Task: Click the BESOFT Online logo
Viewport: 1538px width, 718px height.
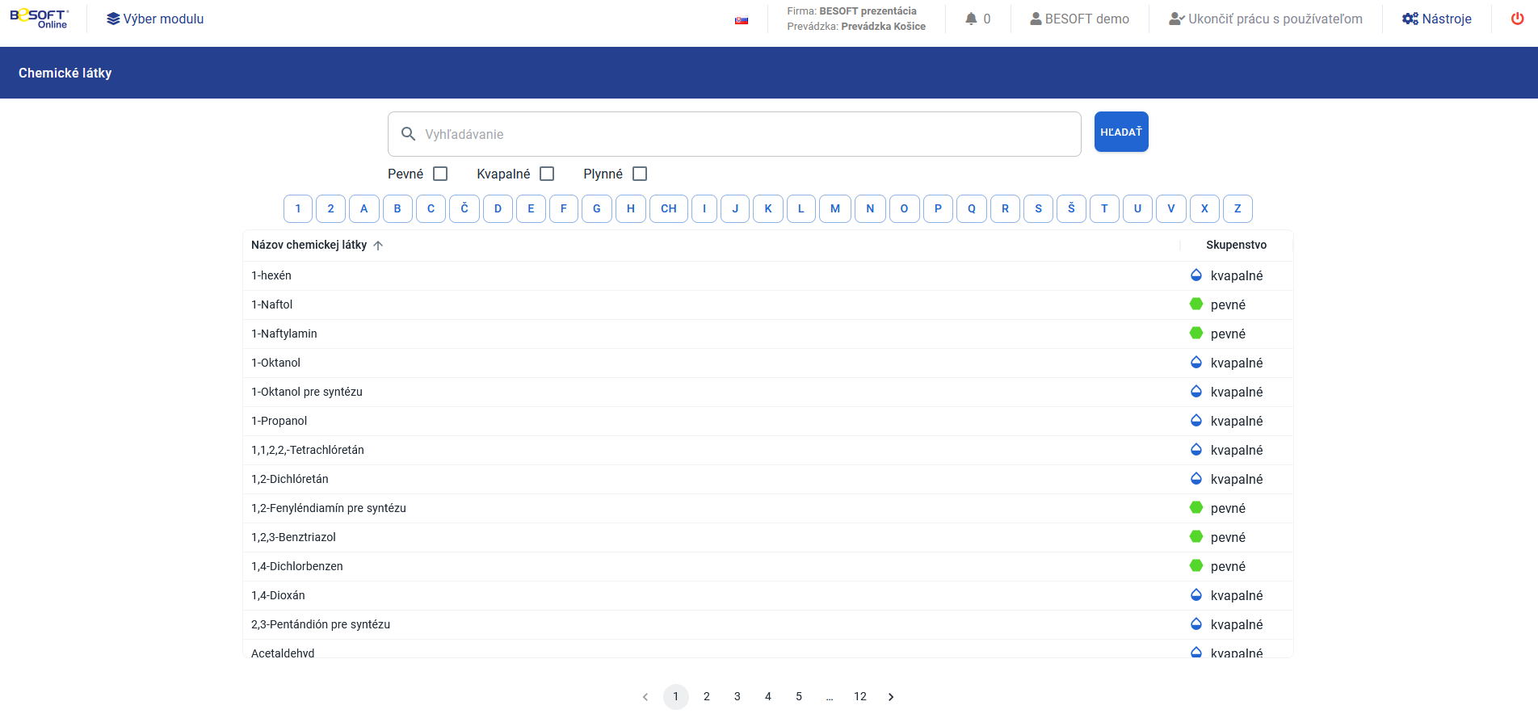Action: tap(40, 19)
